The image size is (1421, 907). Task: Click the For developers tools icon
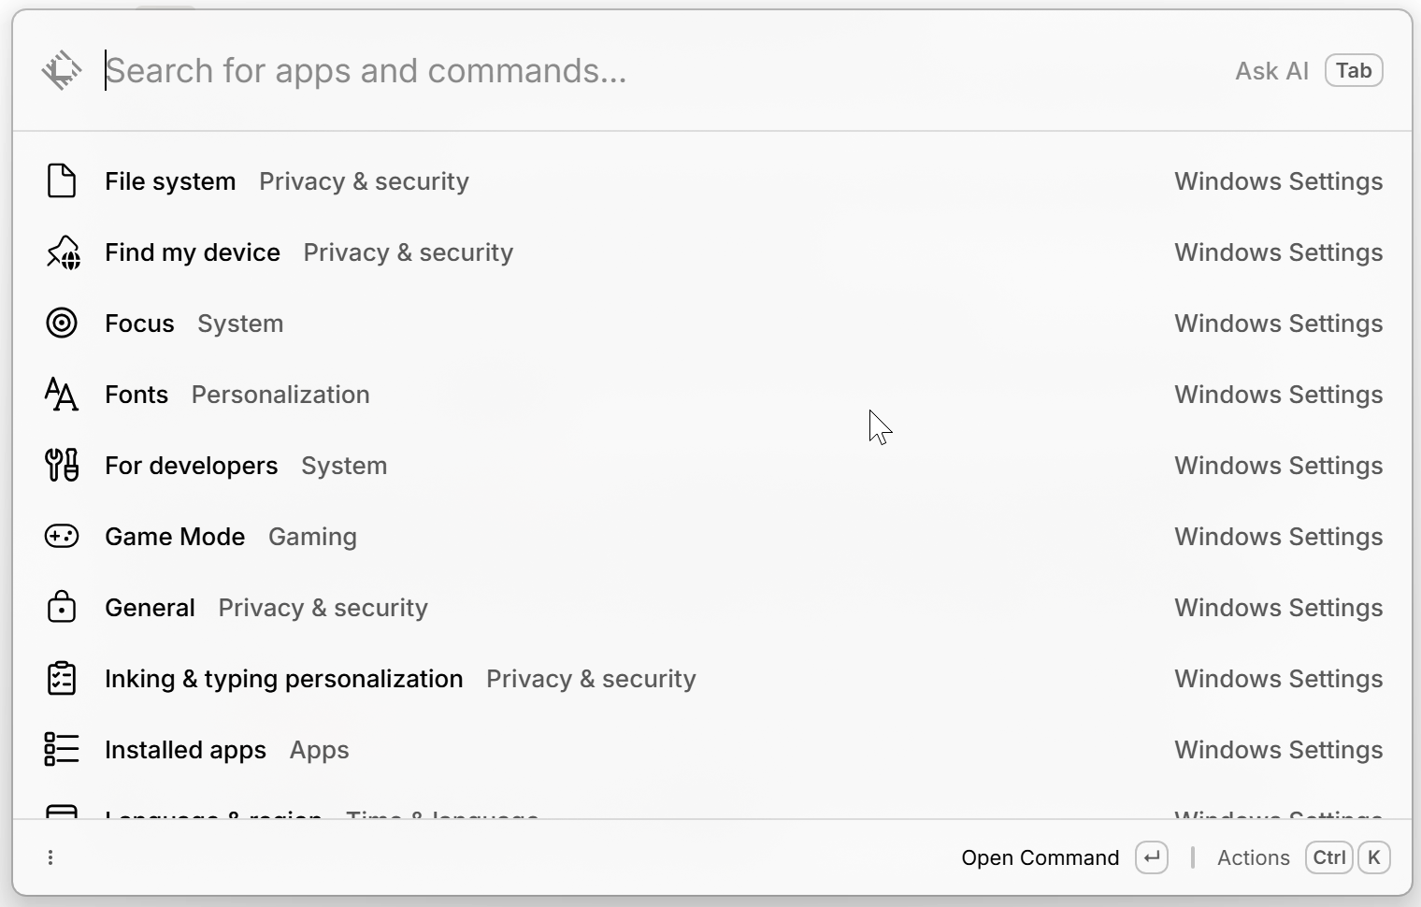click(x=62, y=466)
